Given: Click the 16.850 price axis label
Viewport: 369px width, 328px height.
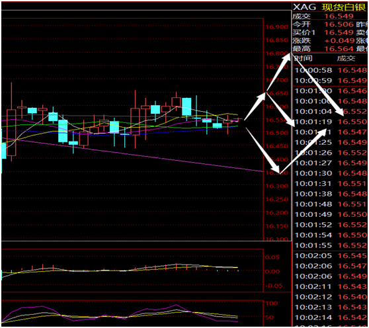Looking at the screenshot, I should [x=276, y=40].
